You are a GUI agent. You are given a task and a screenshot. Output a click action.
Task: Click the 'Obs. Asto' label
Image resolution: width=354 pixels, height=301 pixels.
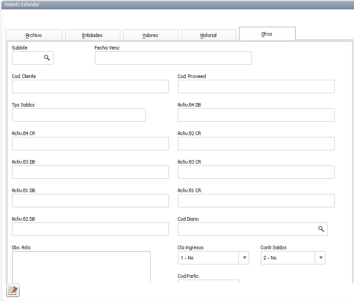21,247
